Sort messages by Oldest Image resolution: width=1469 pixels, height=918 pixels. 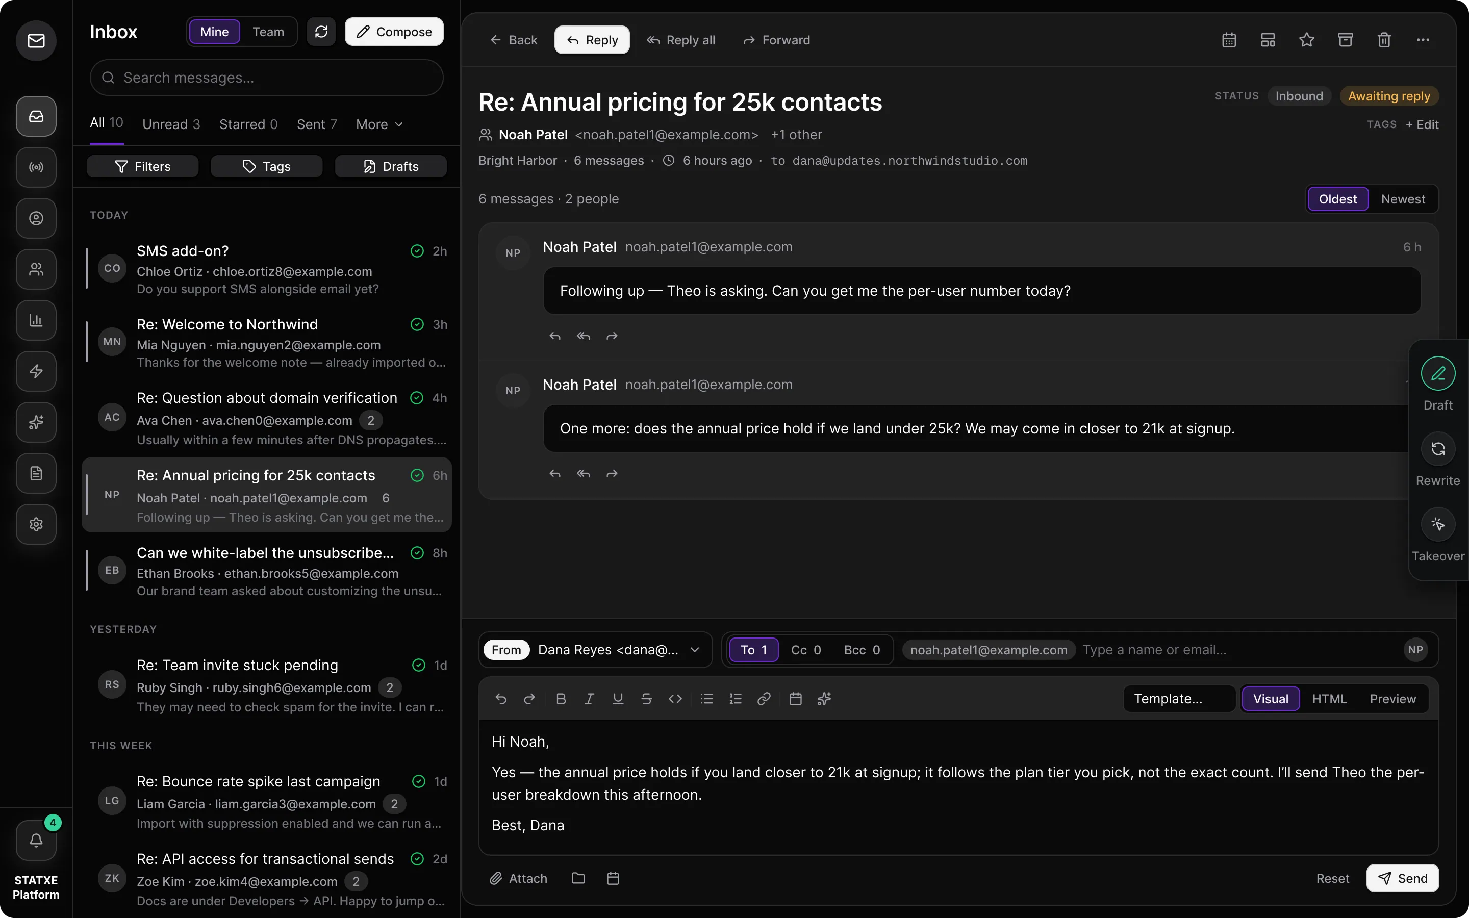pyautogui.click(x=1338, y=199)
